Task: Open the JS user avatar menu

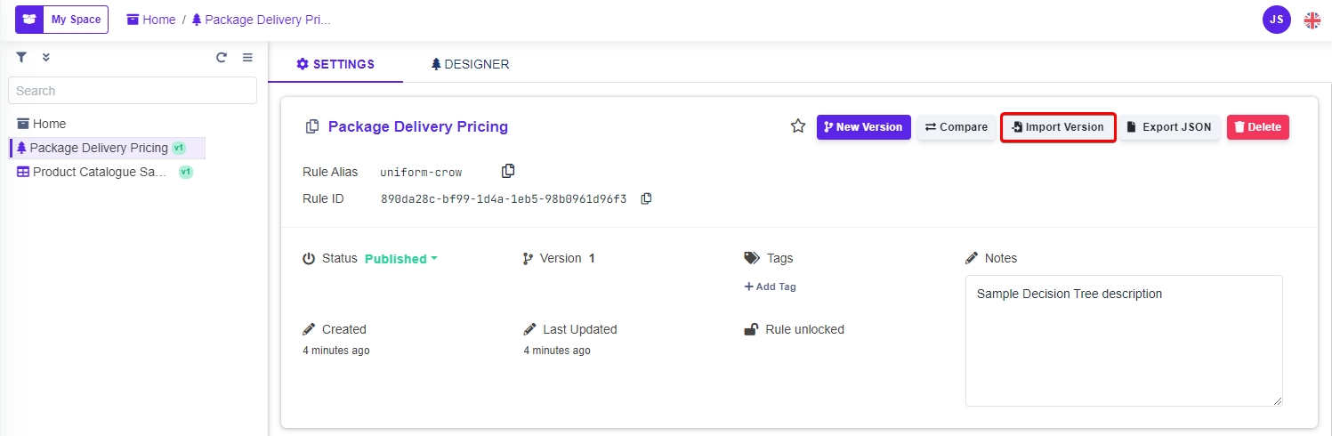Action: pyautogui.click(x=1276, y=19)
